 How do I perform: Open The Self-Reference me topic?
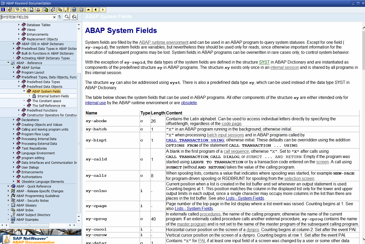pyautogui.click(x=49, y=106)
